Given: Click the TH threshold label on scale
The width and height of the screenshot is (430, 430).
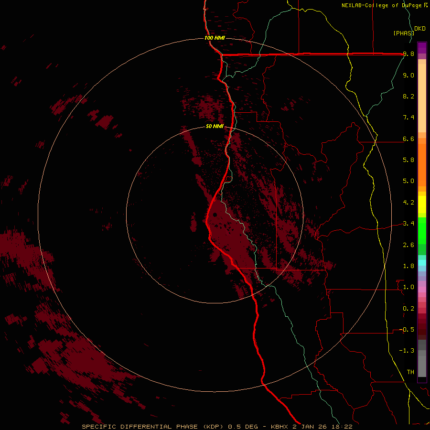Looking at the screenshot, I should tap(410, 372).
